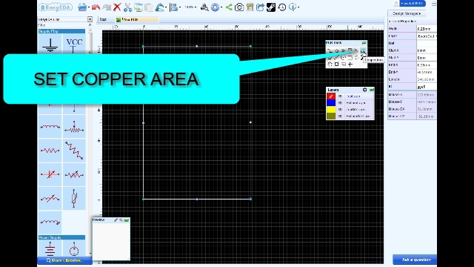
Task: Select the Image tool in PCB tools
Action: point(344,65)
